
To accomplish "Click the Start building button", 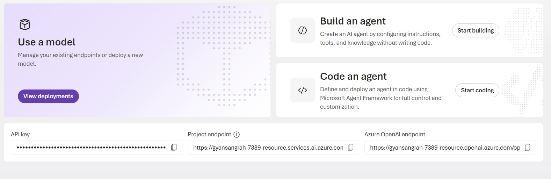I will coord(476,30).
